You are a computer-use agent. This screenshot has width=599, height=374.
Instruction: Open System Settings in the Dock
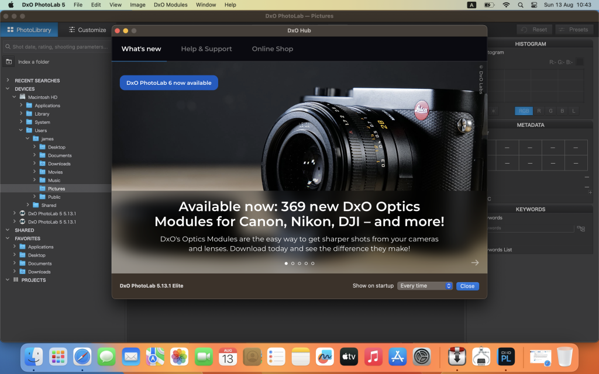(422, 357)
